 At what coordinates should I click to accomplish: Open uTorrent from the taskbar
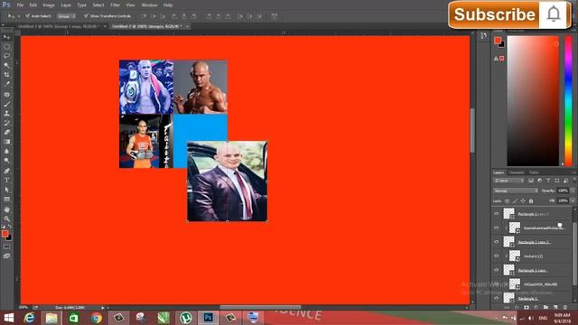point(186,318)
